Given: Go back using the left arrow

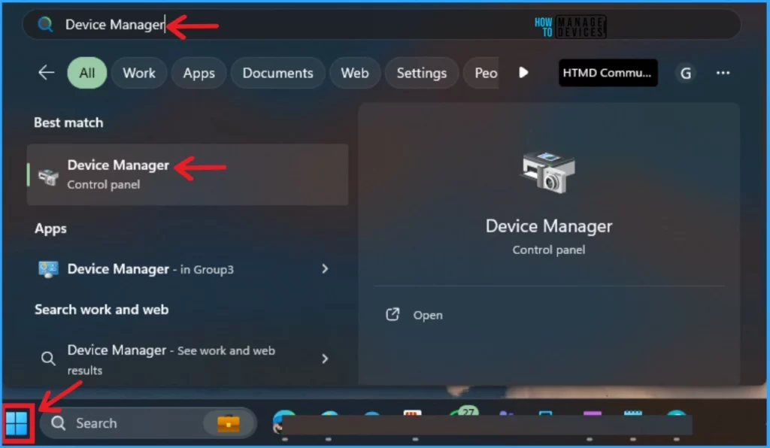Looking at the screenshot, I should click(x=46, y=73).
